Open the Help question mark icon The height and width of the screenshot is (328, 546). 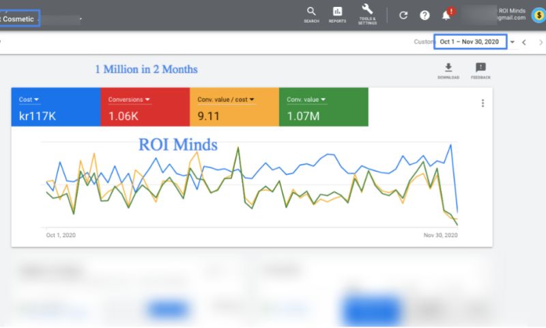425,15
